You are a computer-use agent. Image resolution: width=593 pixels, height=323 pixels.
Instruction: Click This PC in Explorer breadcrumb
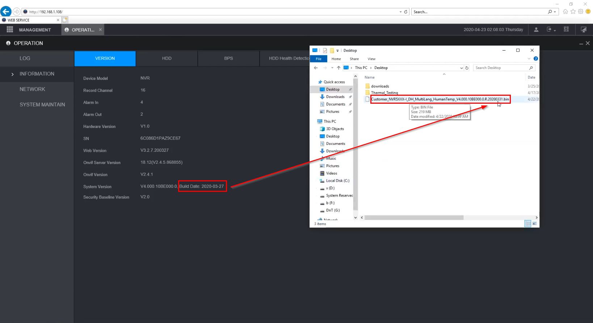[x=361, y=68]
